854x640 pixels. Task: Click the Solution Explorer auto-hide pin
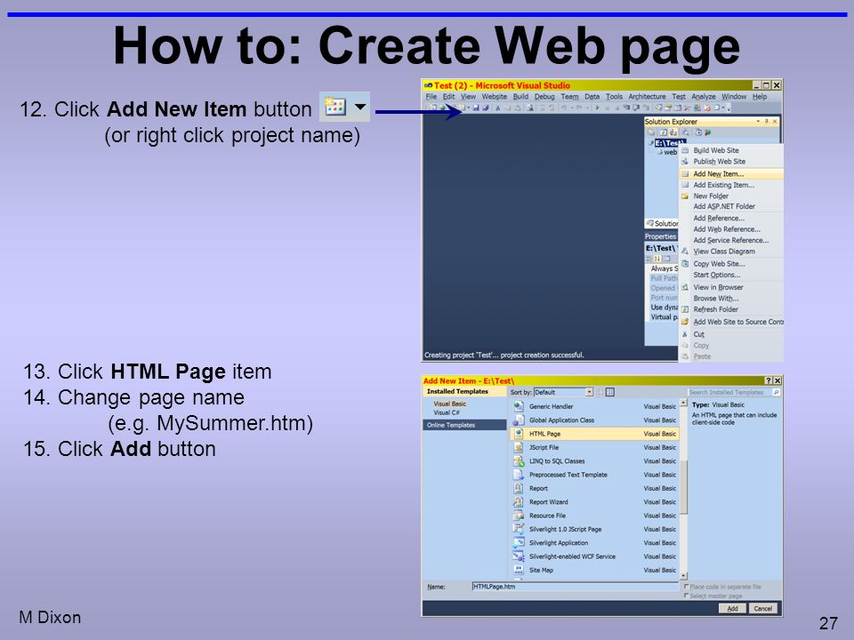point(766,122)
